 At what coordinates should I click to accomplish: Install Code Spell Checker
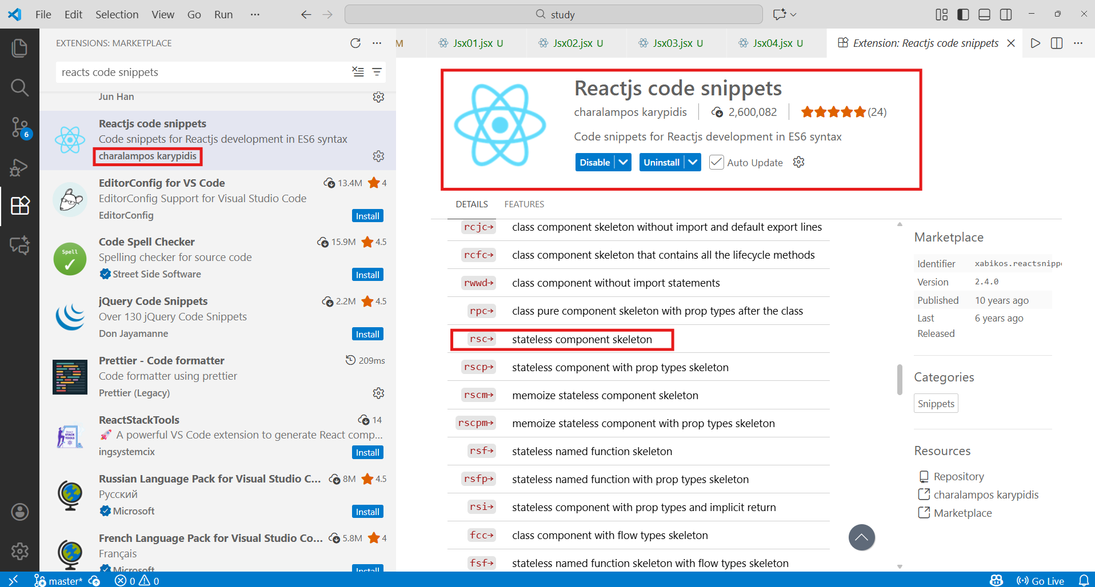(x=367, y=275)
